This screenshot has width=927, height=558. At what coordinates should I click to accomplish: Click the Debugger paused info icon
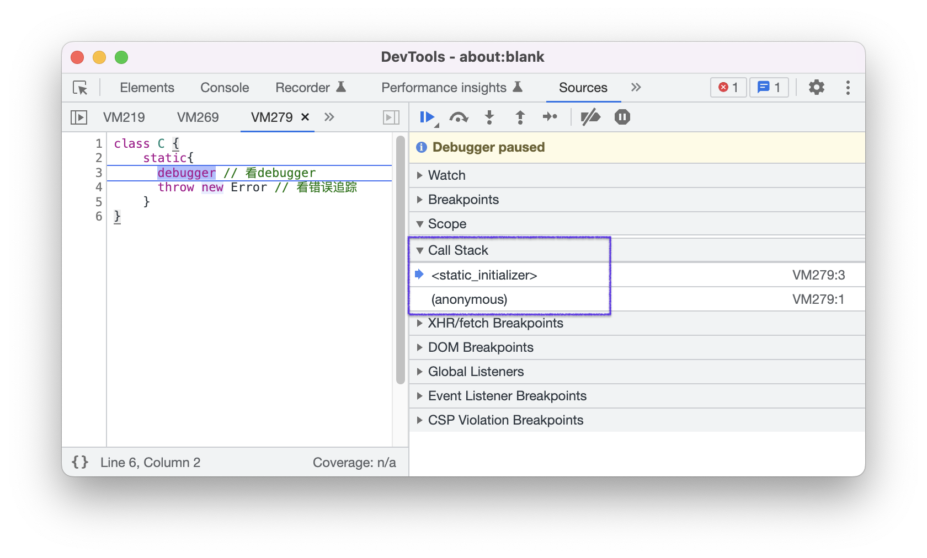point(422,147)
